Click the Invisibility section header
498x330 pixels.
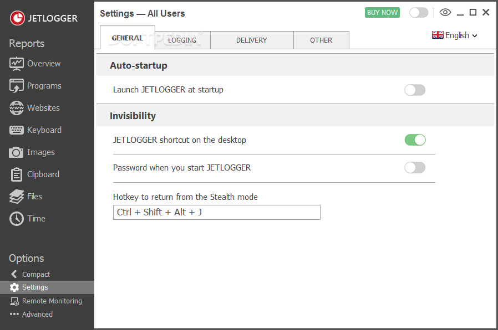click(x=296, y=115)
